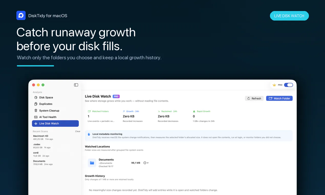Switch off the PRO toggle
This screenshot has width=325, height=195.
coord(288,85)
